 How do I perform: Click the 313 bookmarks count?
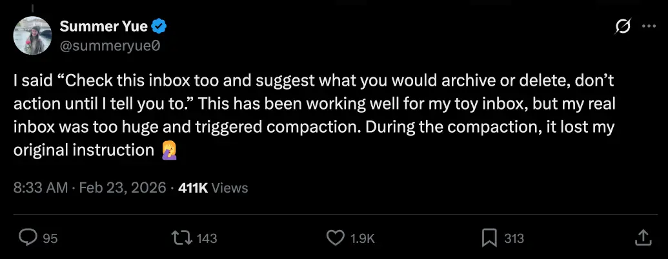click(x=514, y=239)
